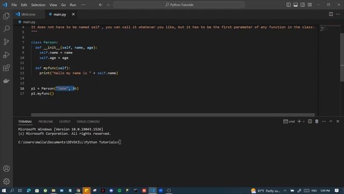Screen dimensions: 344x194
Task: Click "def myfunc(self):" in the editor
Action: [x=53, y=68]
